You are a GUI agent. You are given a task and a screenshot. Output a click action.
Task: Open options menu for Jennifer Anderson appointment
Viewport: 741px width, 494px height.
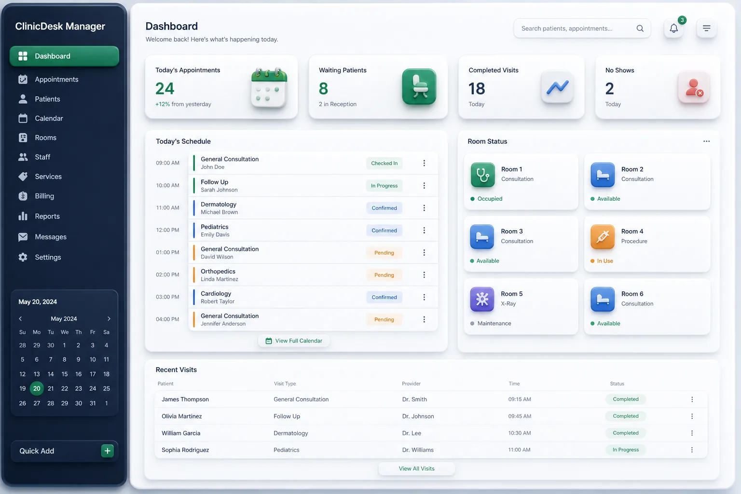pyautogui.click(x=424, y=319)
